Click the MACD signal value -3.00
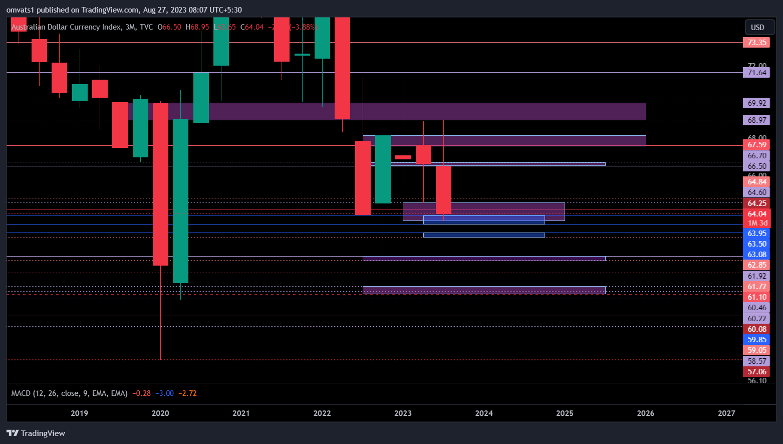783x444 pixels. click(164, 393)
